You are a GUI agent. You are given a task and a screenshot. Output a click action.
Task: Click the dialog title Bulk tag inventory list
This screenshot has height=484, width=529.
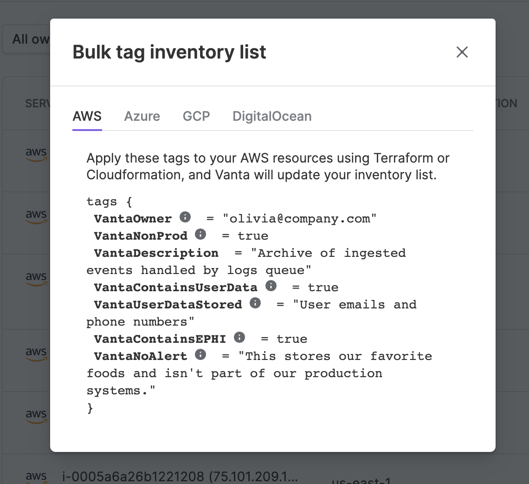[x=169, y=52]
